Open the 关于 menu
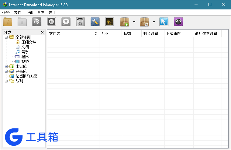The image size is (231, 150). coord(52,12)
